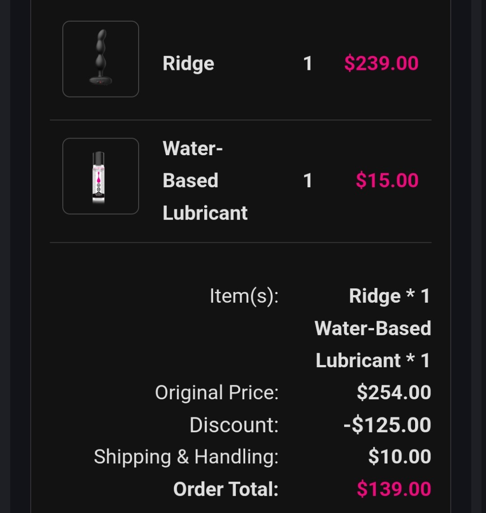The image size is (486, 513).
Task: Click the $254.00 original price value
Action: (x=393, y=393)
